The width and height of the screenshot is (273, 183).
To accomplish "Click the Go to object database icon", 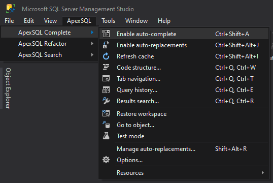I will click(x=106, y=125).
